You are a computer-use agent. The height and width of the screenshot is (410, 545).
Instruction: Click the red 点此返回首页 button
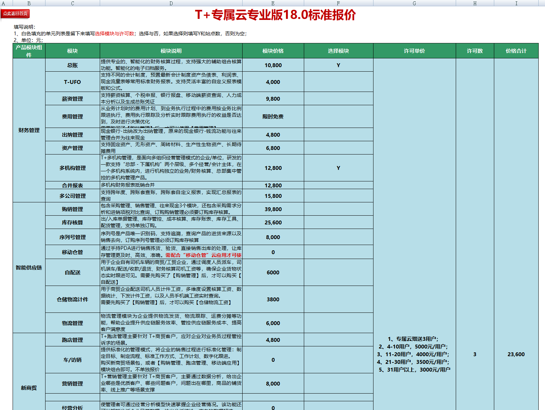(15, 14)
